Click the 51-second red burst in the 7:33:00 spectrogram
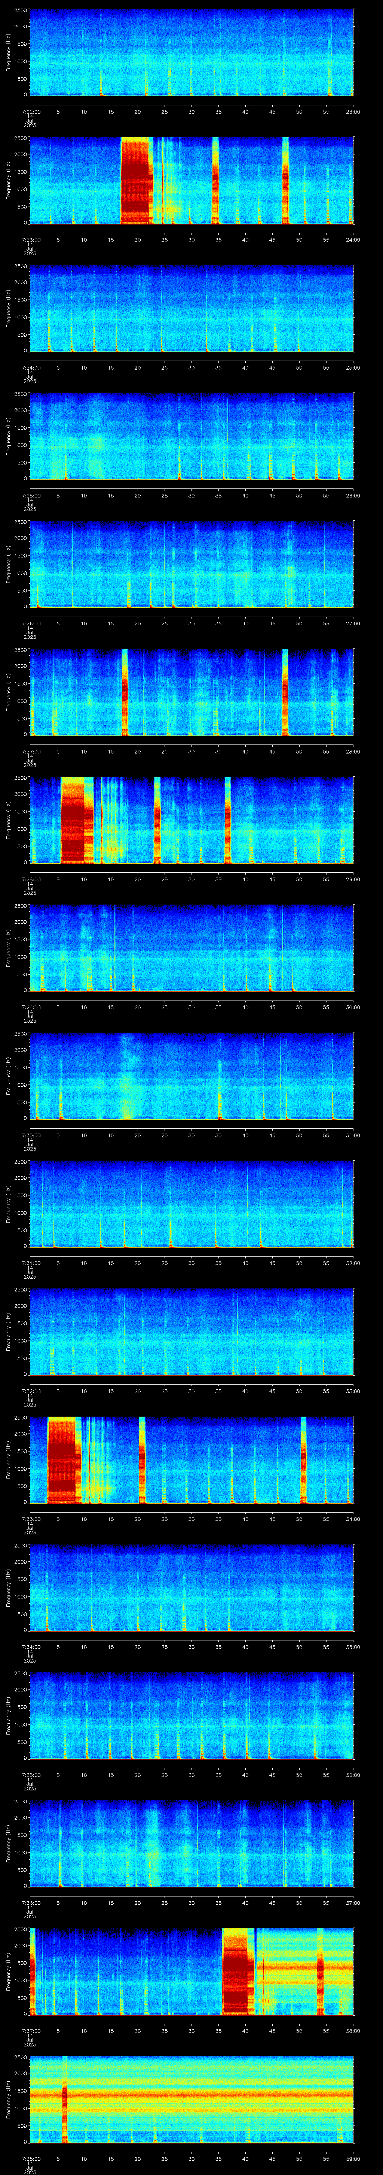This screenshot has width=383, height=2175. point(304,1460)
